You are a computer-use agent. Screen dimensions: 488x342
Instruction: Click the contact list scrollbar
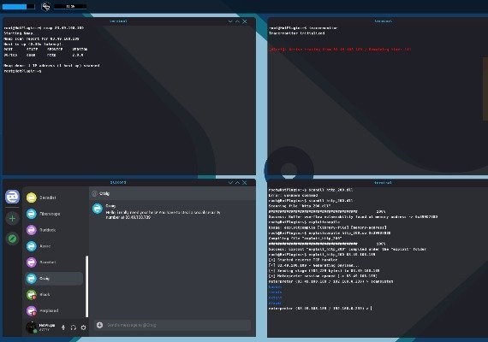86,286
